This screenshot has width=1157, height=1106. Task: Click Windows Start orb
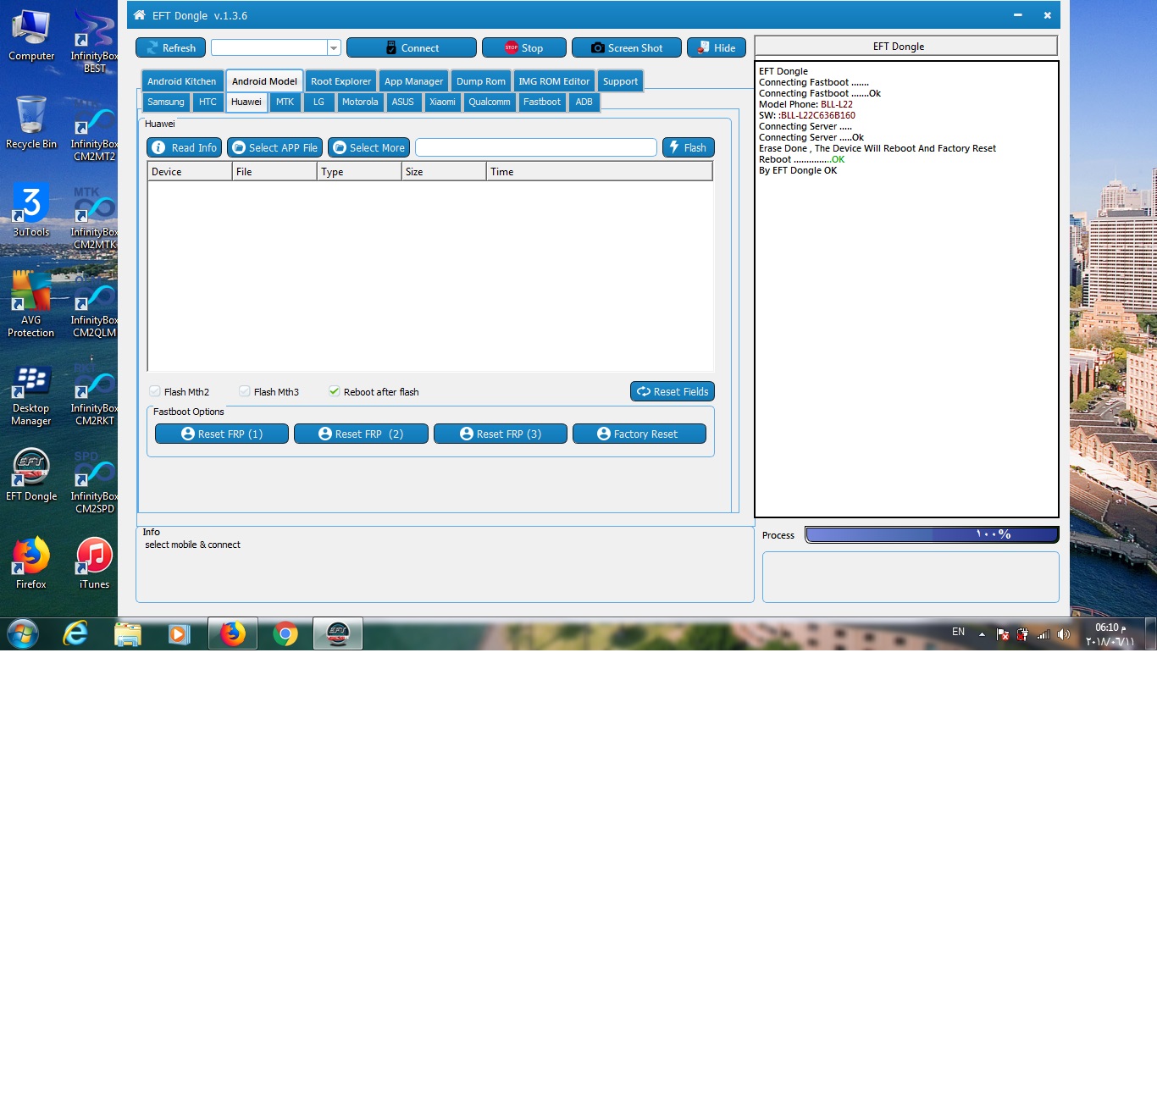coord(23,633)
